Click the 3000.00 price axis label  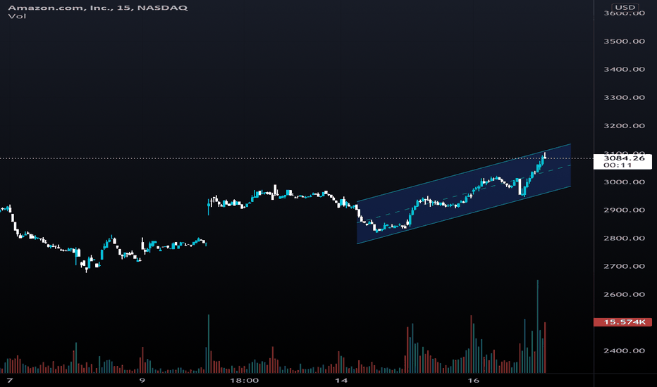pyautogui.click(x=624, y=182)
